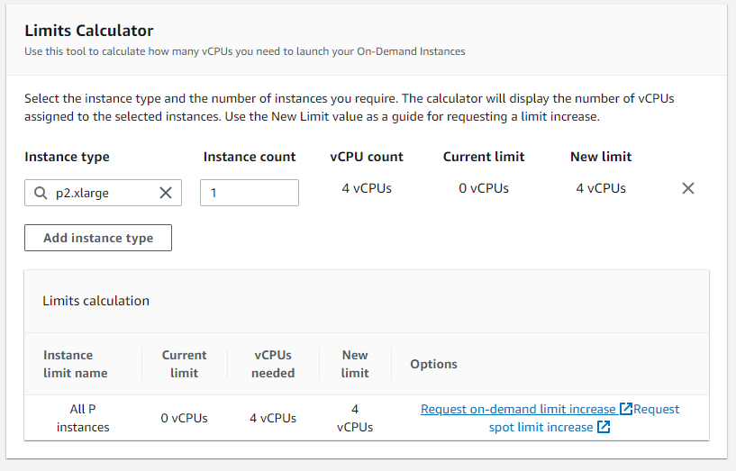Select the Options column header
Screen dimensions: 736x471
click(434, 364)
